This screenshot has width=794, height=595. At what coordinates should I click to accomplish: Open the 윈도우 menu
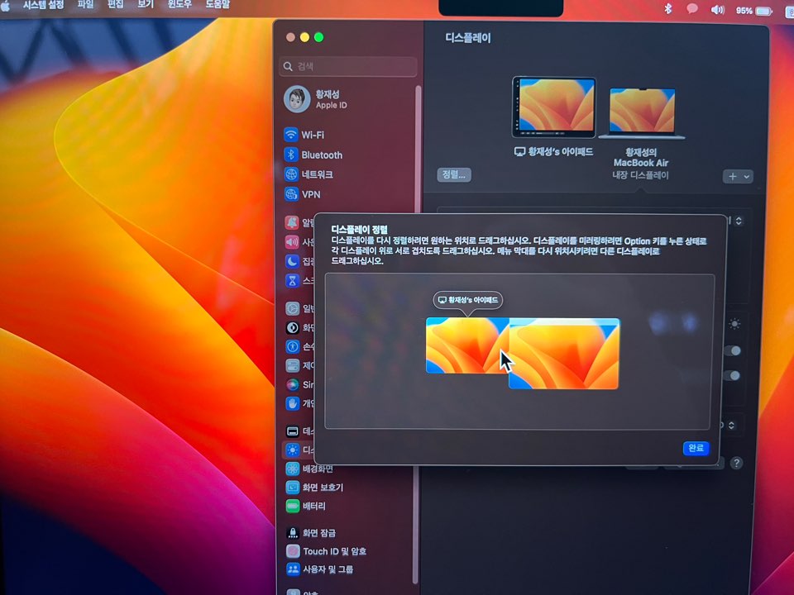179,4
